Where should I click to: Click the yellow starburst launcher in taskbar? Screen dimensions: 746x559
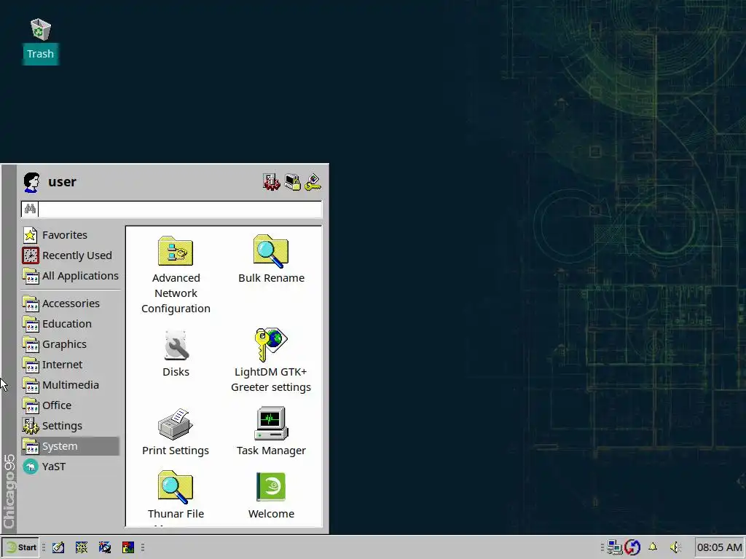click(x=82, y=547)
